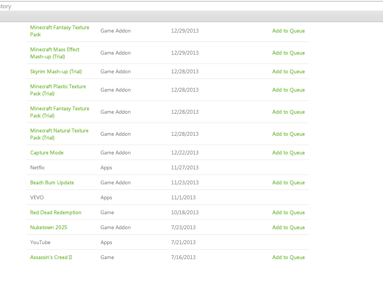Select the YouTube row name
Screen dimensions: 383x283
click(40, 242)
